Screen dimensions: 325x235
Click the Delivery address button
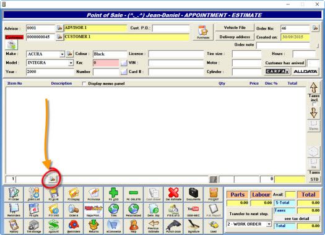click(x=235, y=37)
